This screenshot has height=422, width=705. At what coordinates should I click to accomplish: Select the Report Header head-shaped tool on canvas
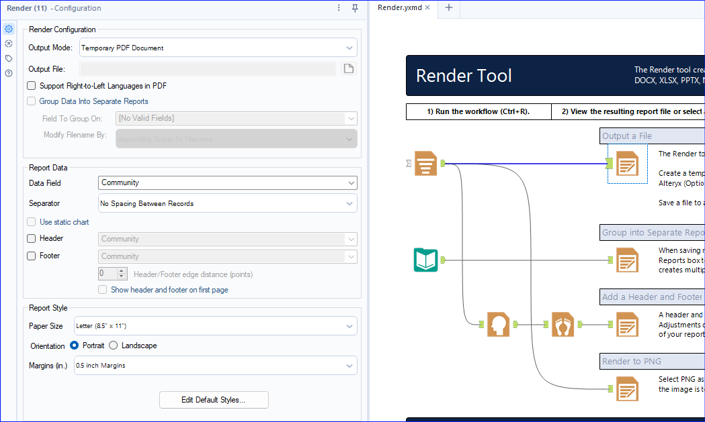[497, 324]
